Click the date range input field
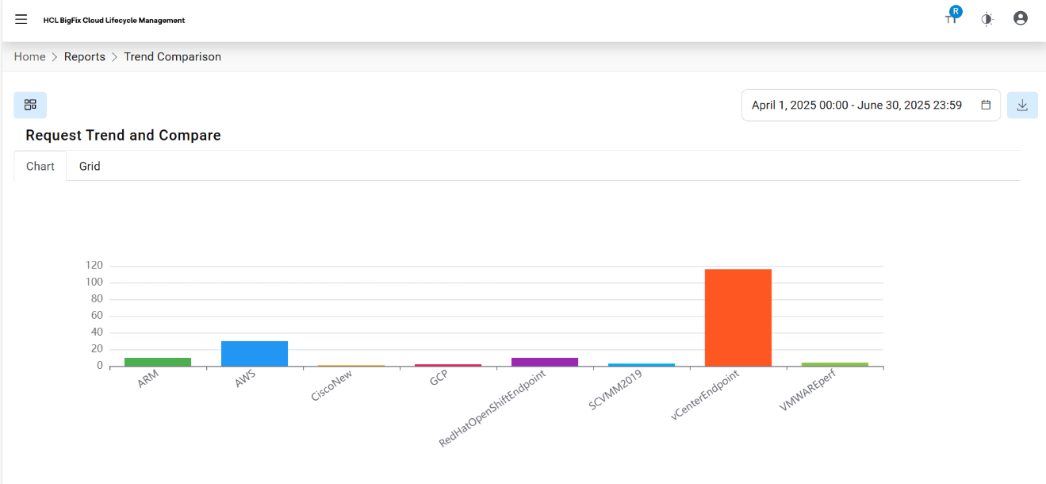 click(856, 105)
